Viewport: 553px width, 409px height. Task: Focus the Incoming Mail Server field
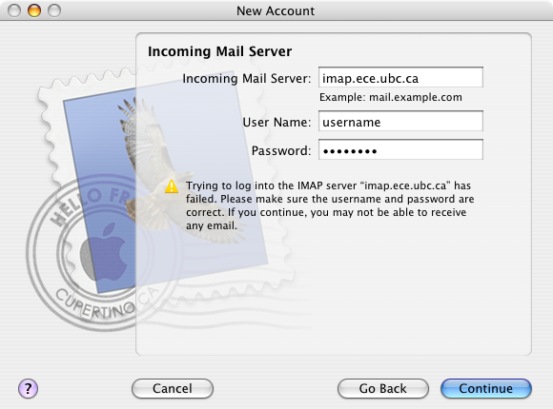[x=400, y=77]
